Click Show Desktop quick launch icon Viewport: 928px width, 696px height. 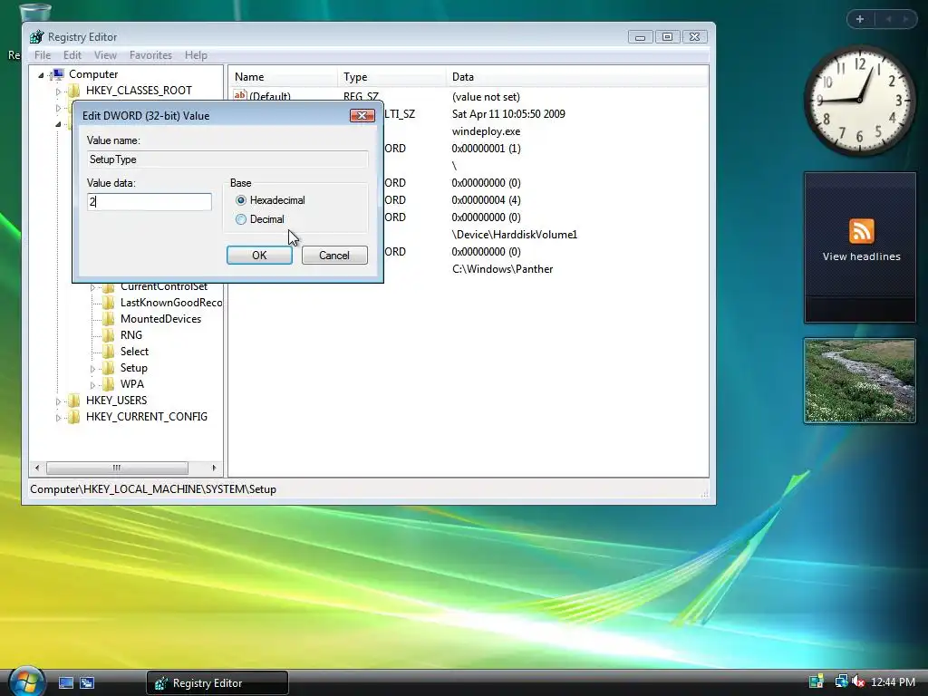point(65,683)
